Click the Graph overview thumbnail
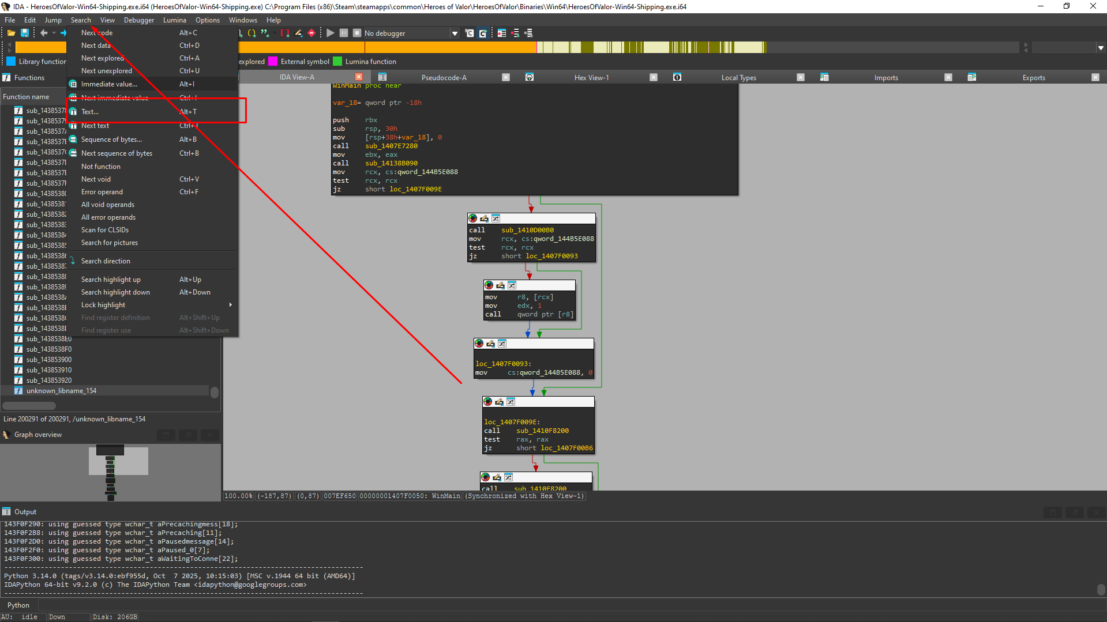The height and width of the screenshot is (622, 1107). [x=110, y=472]
